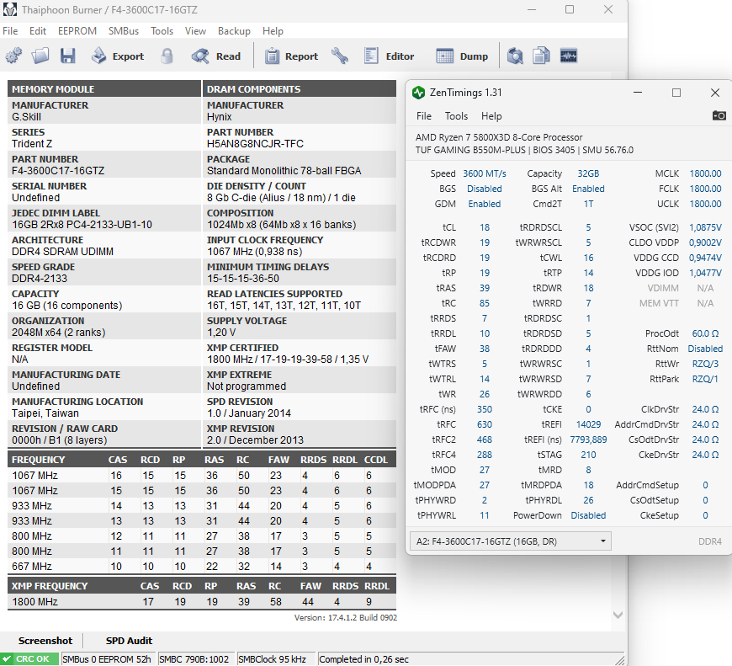732x666 pixels.
Task: Click the Thaiphoon Burner title bar logo
Action: click(10, 9)
